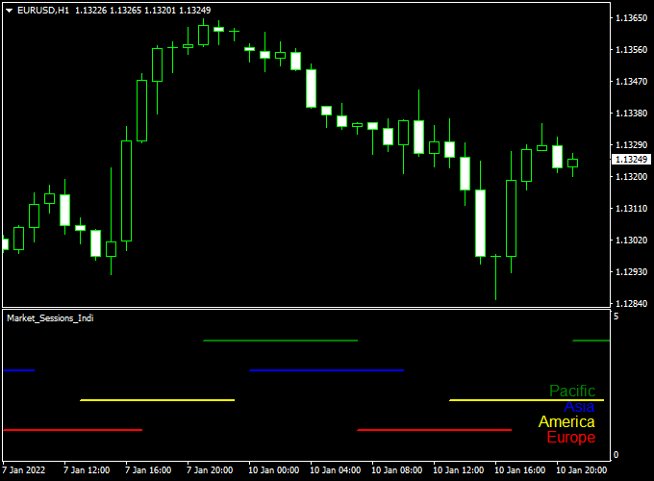Image resolution: width=654 pixels, height=481 pixels.
Task: Click the EURUSD,H1 chart title text
Action: pos(43,10)
